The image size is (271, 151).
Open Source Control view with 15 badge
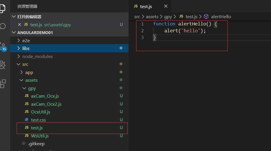click(3, 47)
